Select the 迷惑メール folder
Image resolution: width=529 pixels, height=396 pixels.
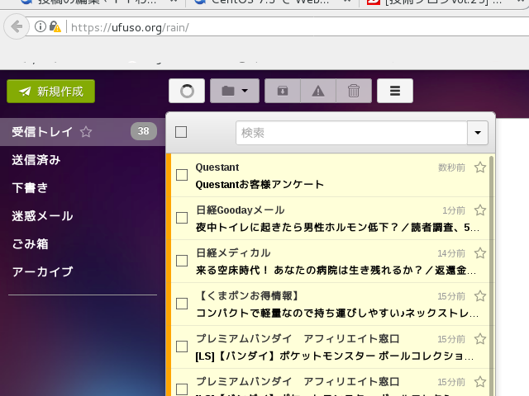pyautogui.click(x=43, y=216)
